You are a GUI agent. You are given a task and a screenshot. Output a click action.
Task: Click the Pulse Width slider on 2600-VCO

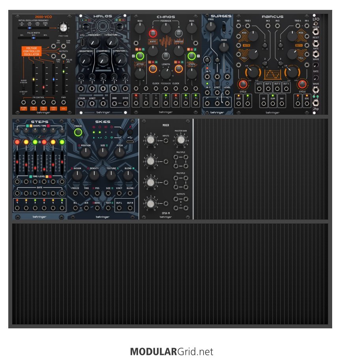click(x=34, y=38)
